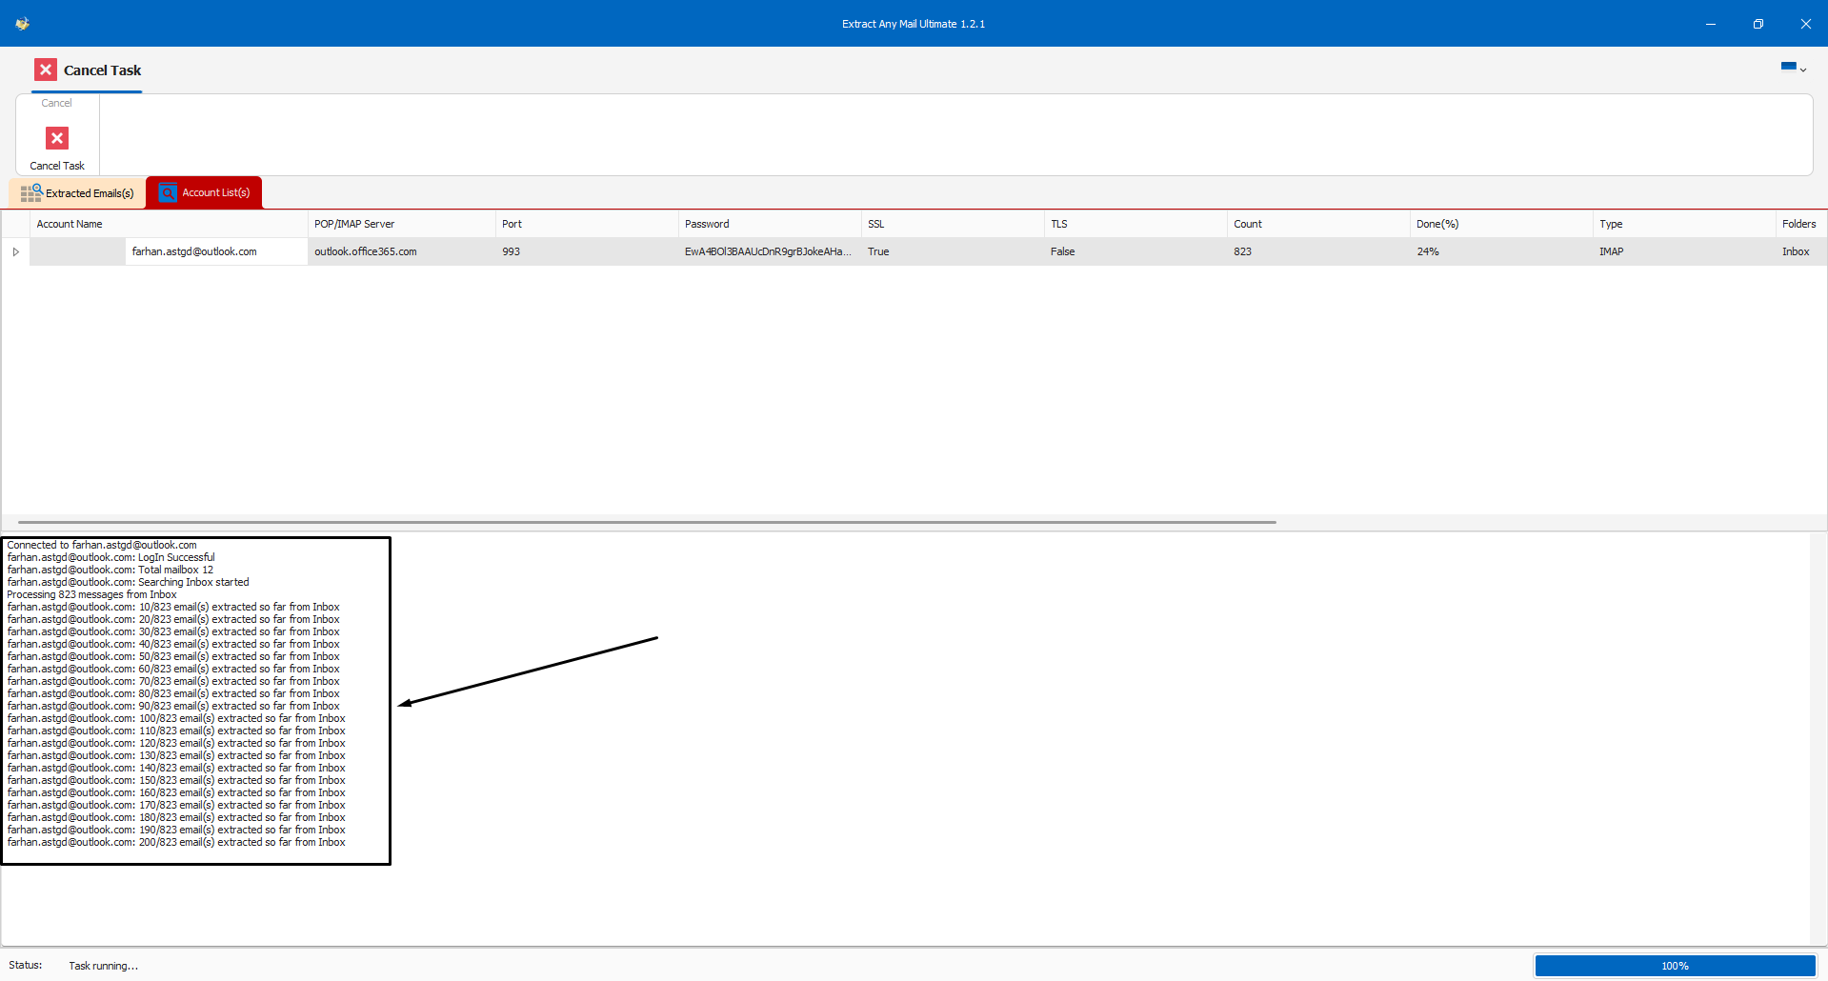
Task: Click the horizontal scrollbar below the account grid
Action: pyautogui.click(x=646, y=522)
